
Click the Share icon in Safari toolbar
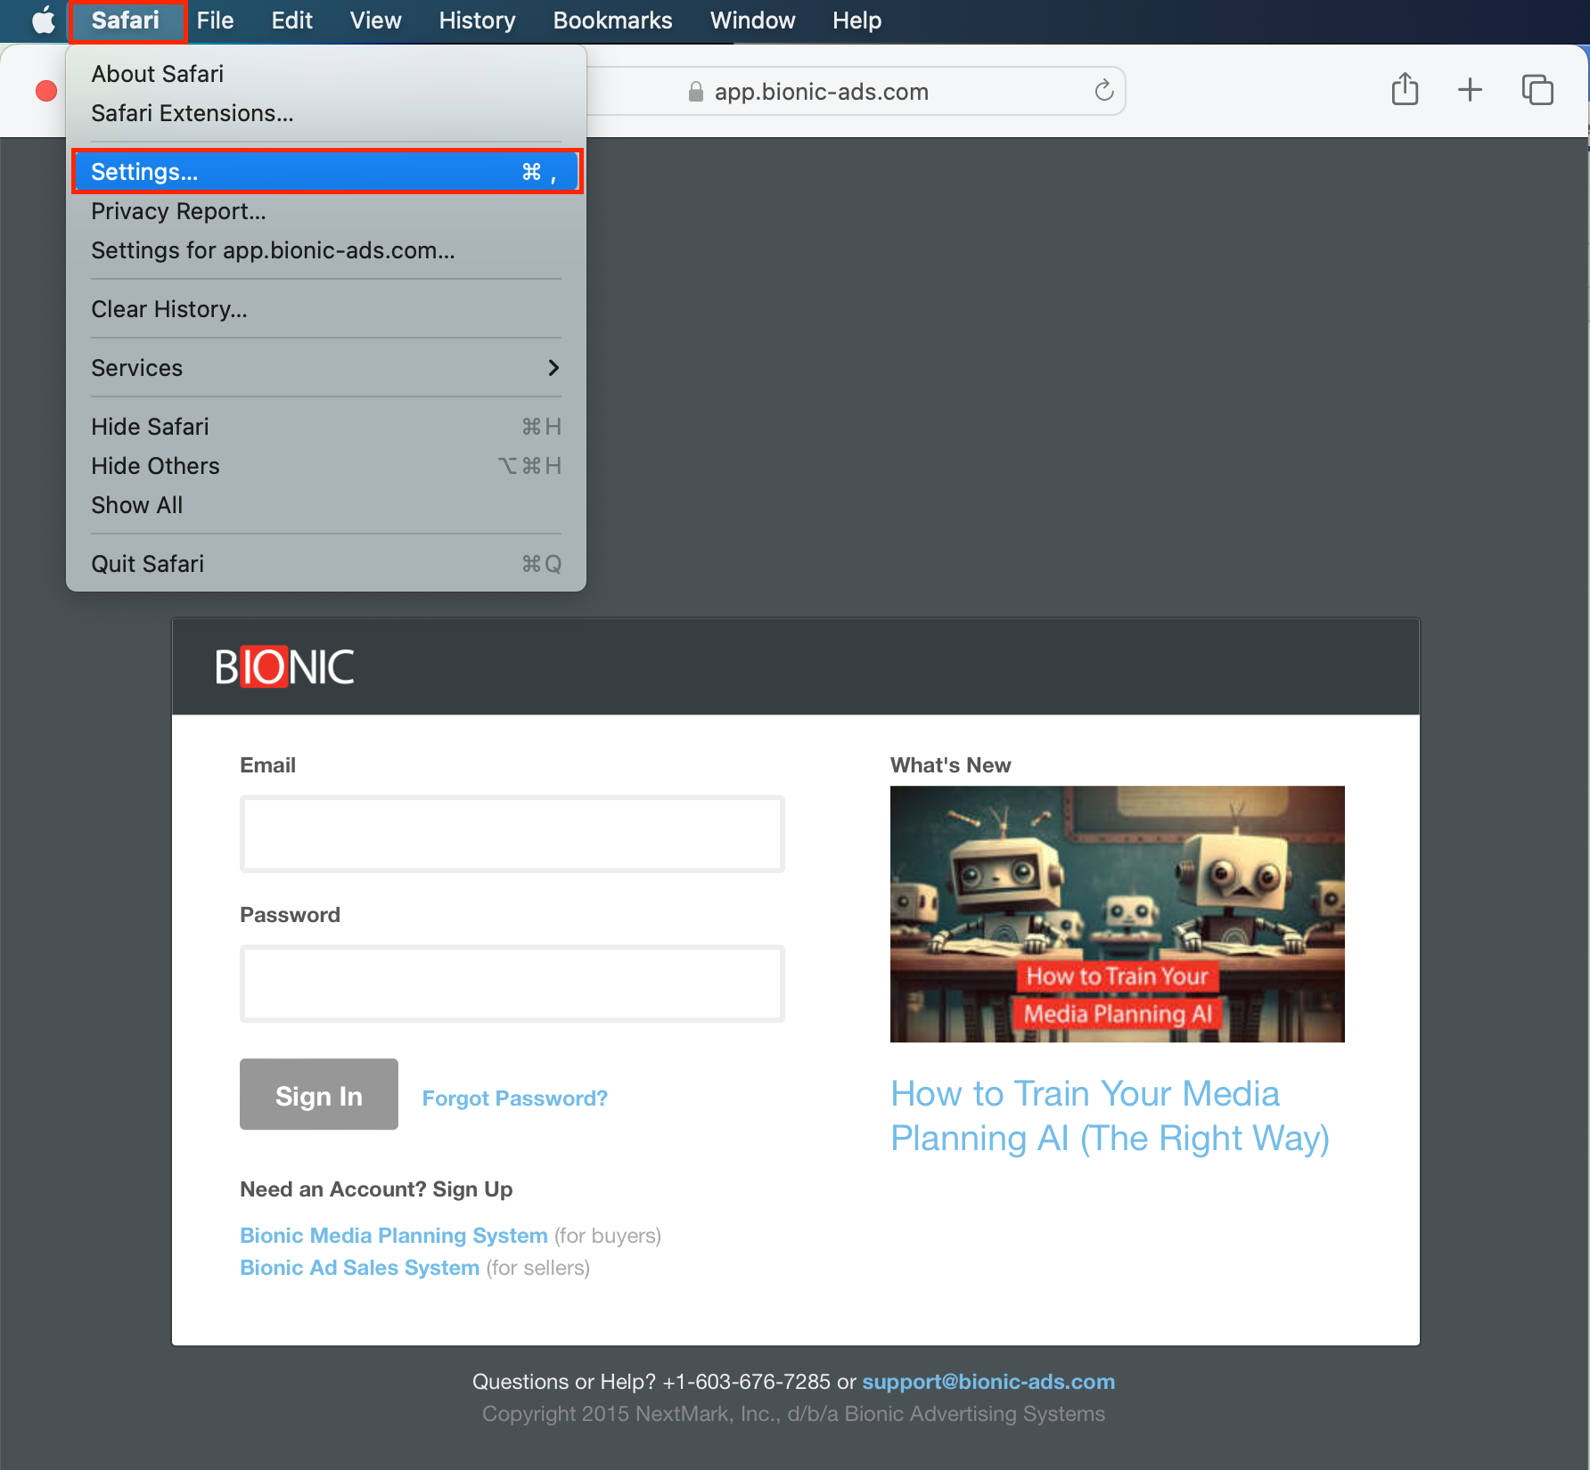click(x=1405, y=90)
